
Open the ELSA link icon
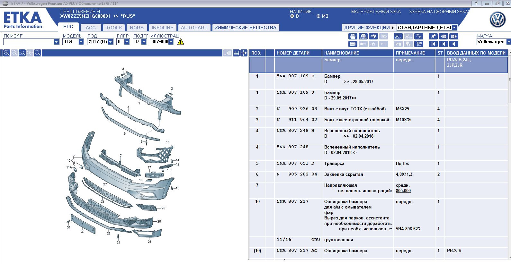point(398,36)
